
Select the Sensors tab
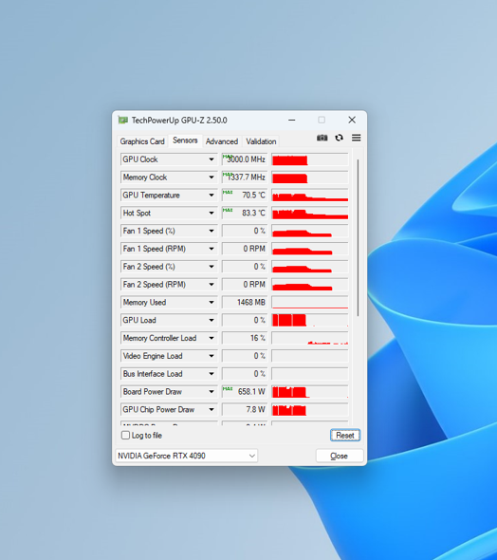(x=185, y=140)
